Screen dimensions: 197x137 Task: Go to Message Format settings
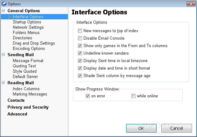click(x=28, y=61)
